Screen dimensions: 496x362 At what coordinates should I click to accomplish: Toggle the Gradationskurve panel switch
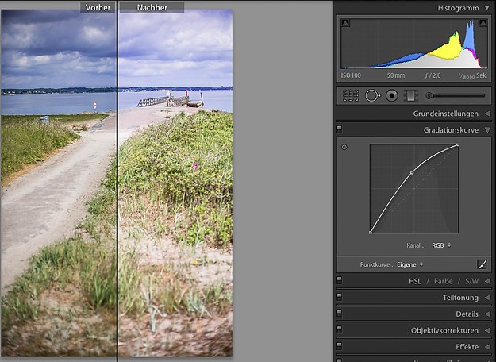point(340,129)
